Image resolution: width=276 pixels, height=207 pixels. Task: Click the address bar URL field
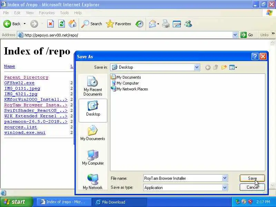point(128,35)
